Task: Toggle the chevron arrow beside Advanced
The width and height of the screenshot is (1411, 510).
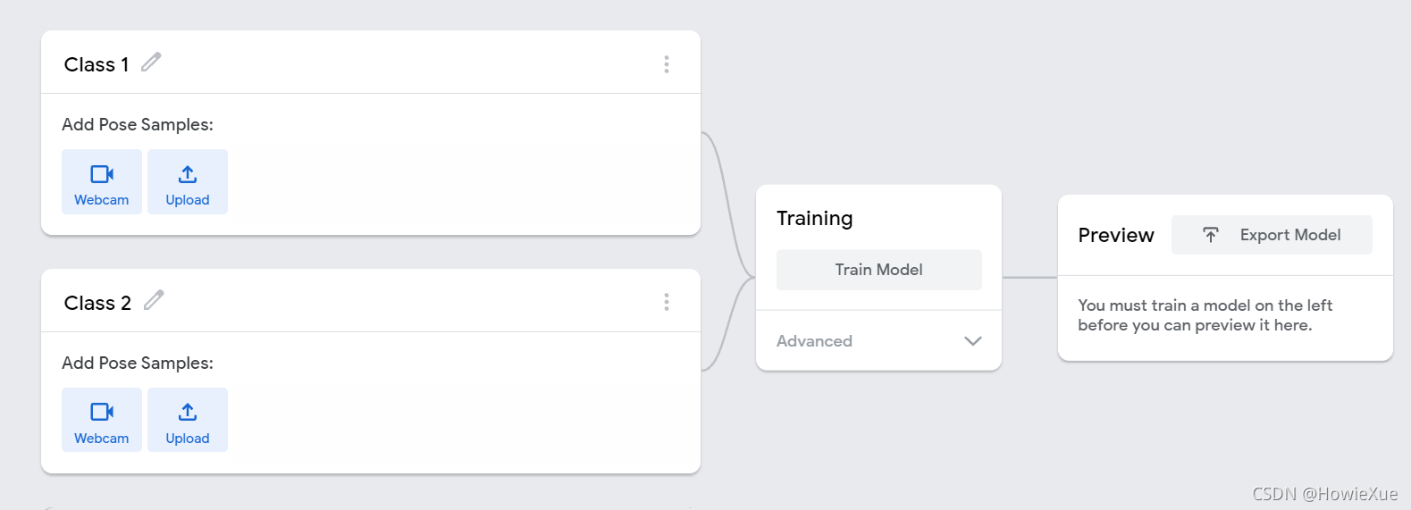Action: pyautogui.click(x=973, y=341)
